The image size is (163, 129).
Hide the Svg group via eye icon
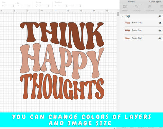160,16
